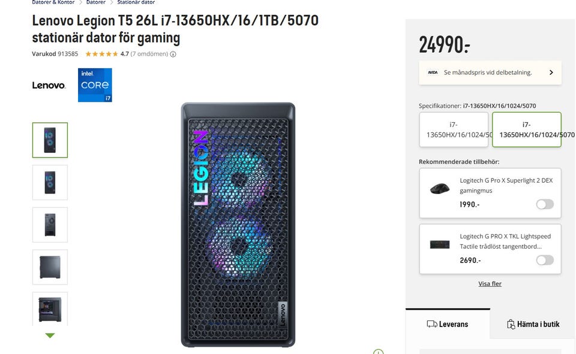Open the 7 omdömen reviews link

(149, 54)
